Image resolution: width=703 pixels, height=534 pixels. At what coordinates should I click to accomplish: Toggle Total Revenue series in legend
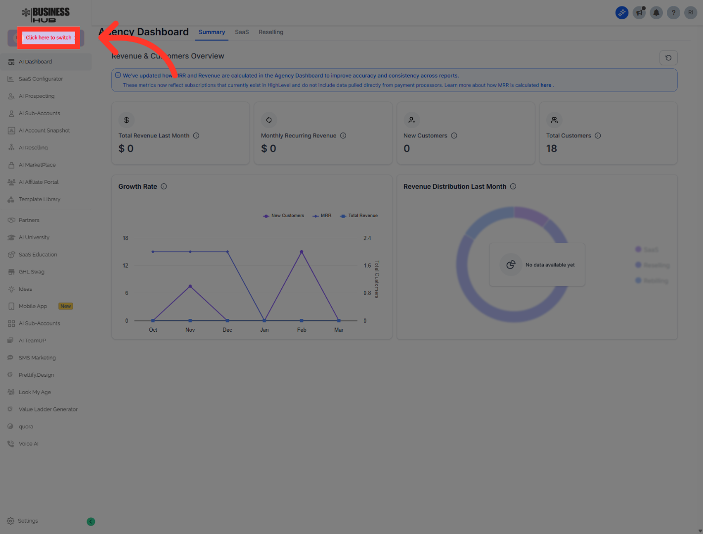[359, 216]
